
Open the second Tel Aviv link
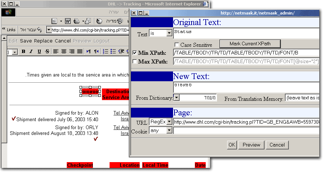pos(121,127)
